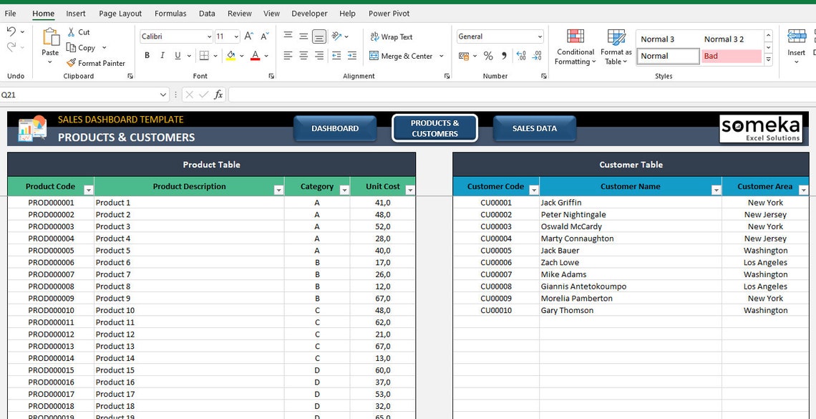
Task: Click the SALES DATA navigation button
Action: (534, 127)
